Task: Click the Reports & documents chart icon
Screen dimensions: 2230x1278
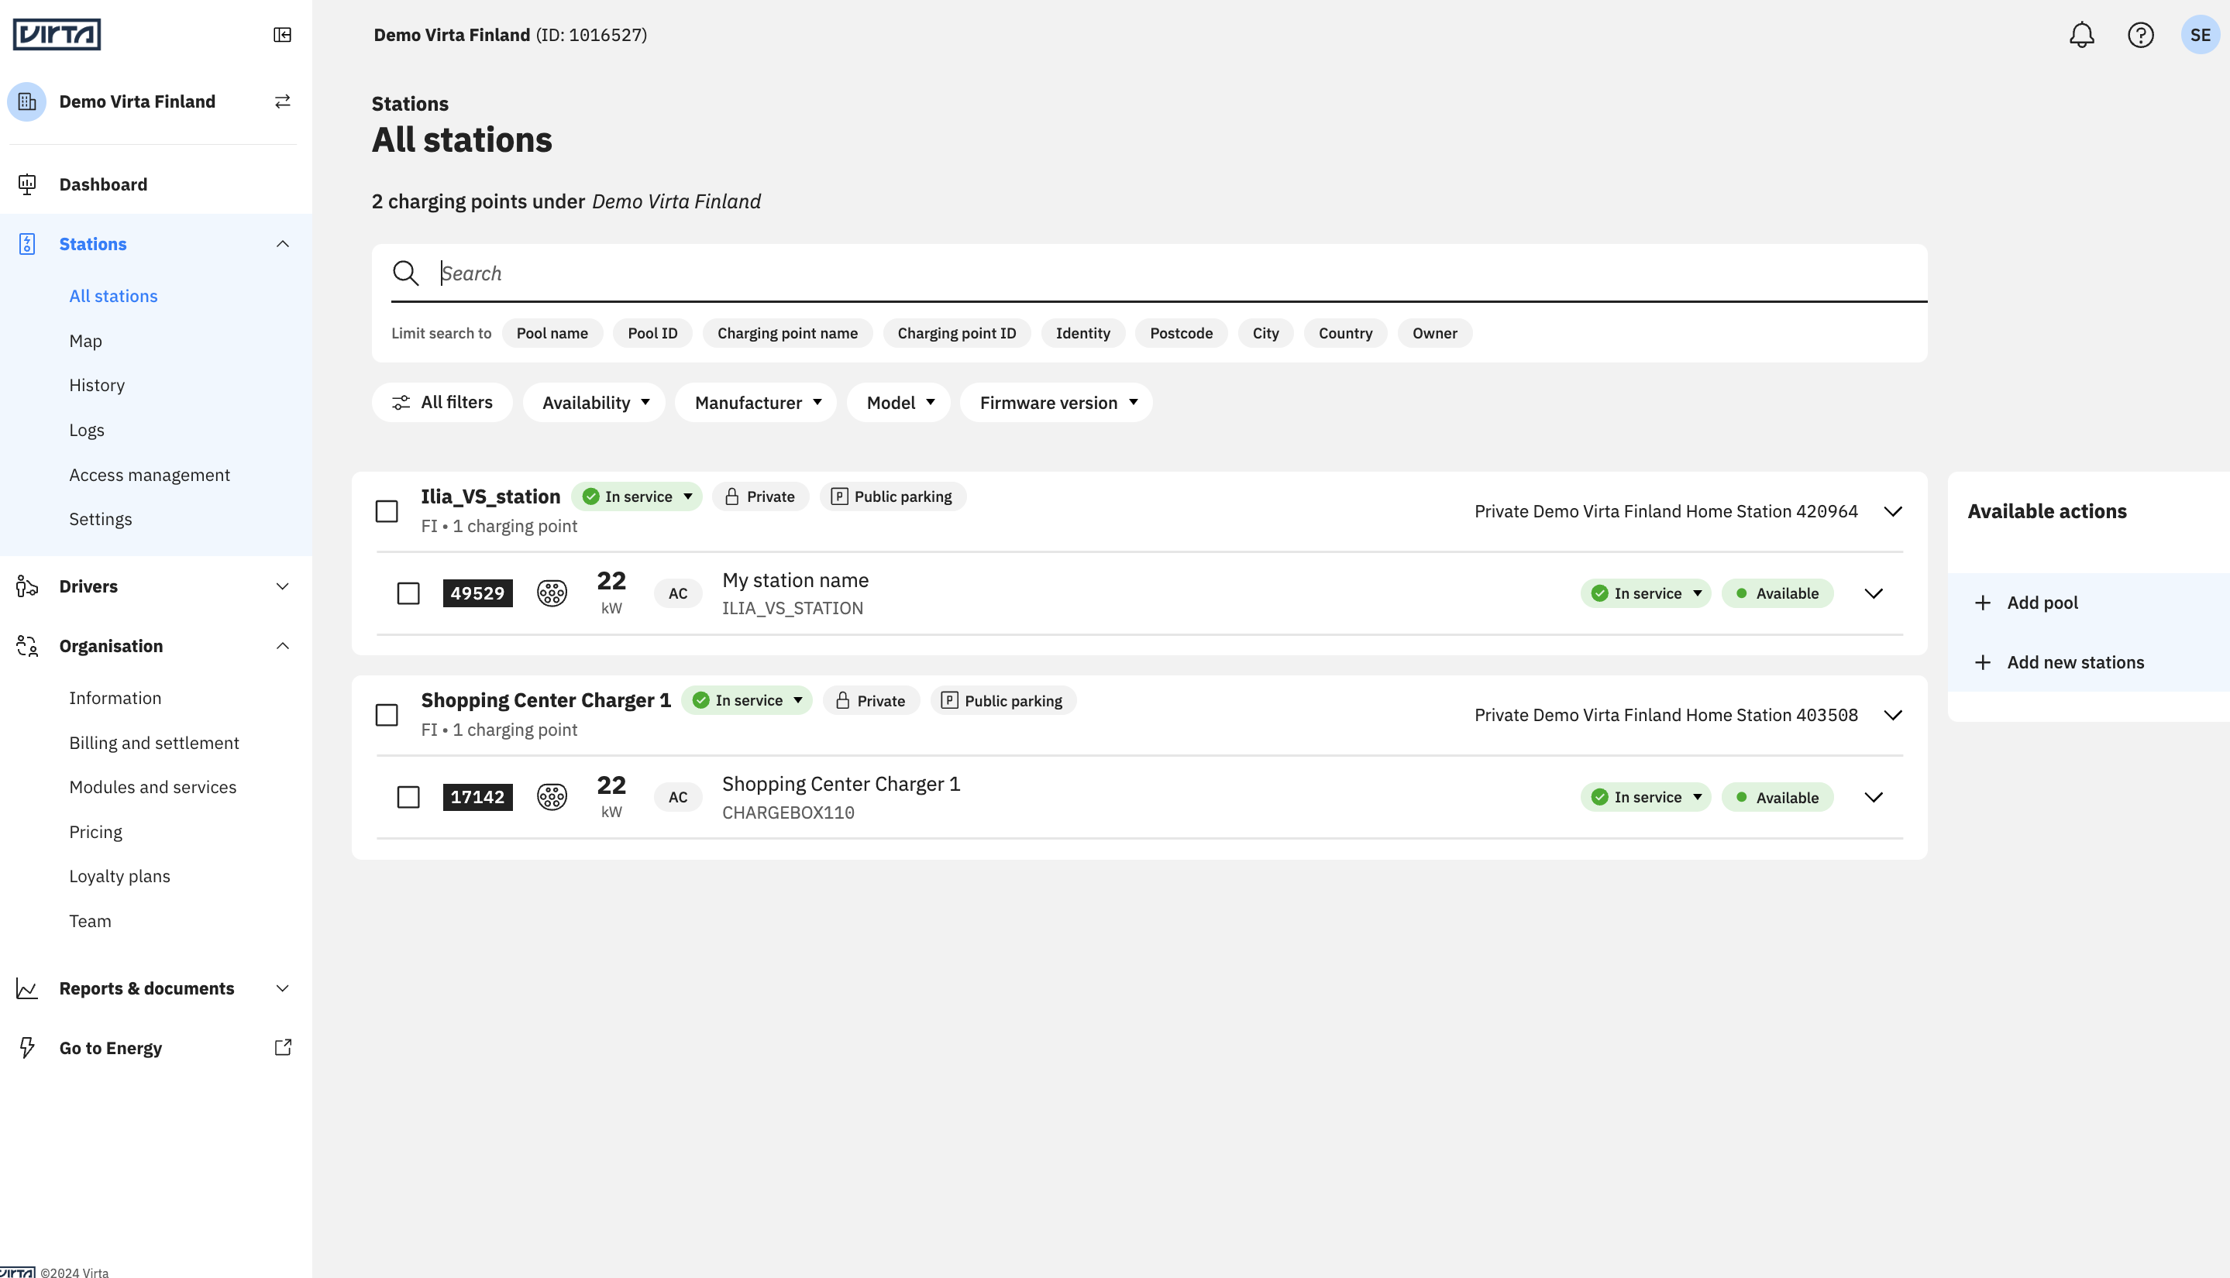Action: click(x=27, y=988)
